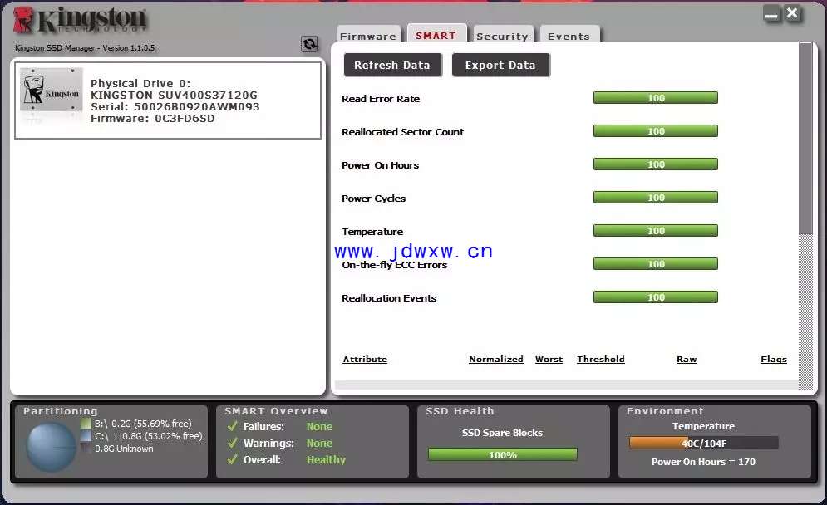Image resolution: width=827 pixels, height=505 pixels.
Task: Switch to the SMART tab
Action: click(x=436, y=35)
